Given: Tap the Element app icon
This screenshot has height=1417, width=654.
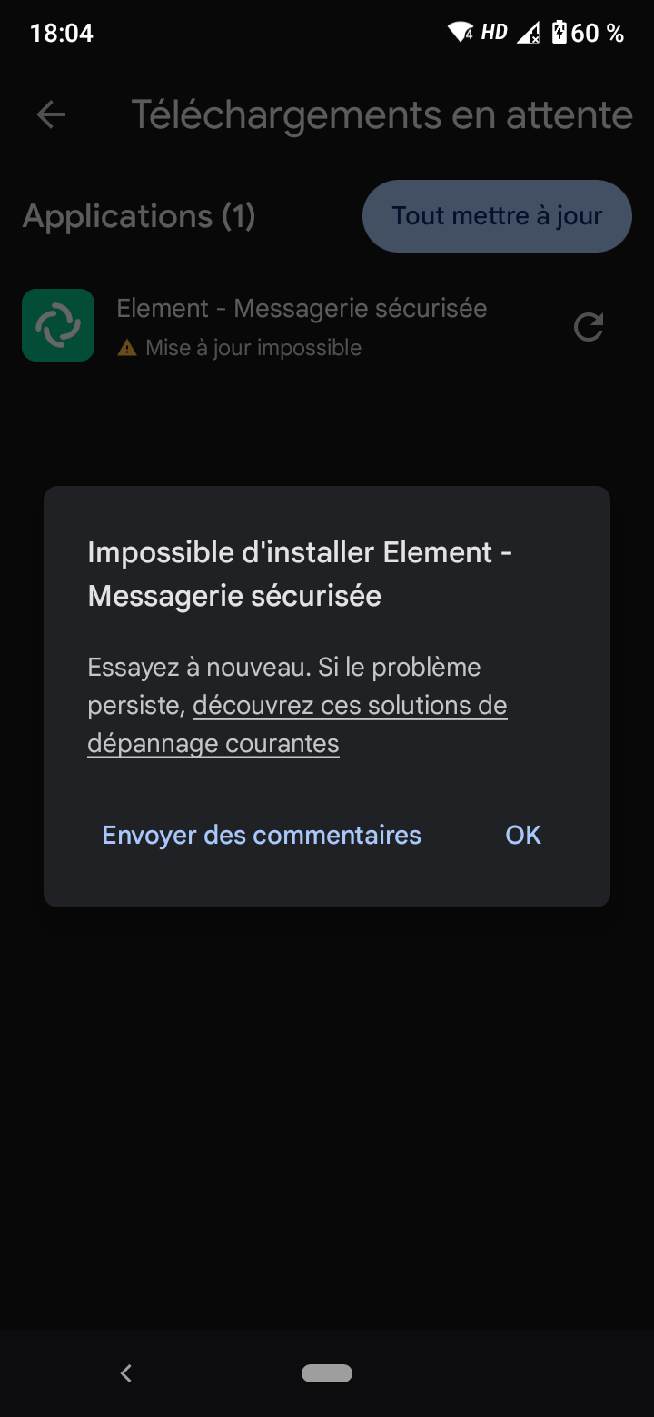Looking at the screenshot, I should (x=58, y=325).
